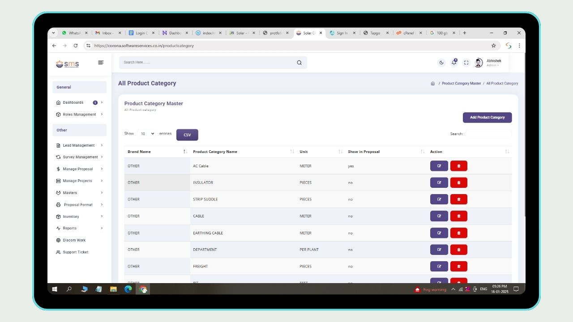
Task: Edit the AC Cable category row
Action: pos(439,166)
